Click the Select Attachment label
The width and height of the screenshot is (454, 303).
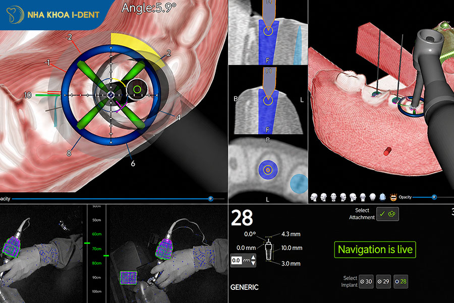[x=362, y=214]
